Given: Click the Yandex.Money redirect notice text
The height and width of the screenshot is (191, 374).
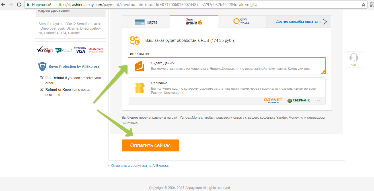Looking at the screenshot, I should [223, 120].
